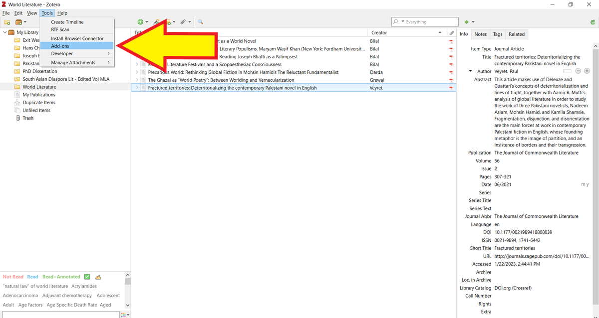Click the red flag marker on Fractured territories row
This screenshot has width=599, height=318.
pyautogui.click(x=451, y=88)
